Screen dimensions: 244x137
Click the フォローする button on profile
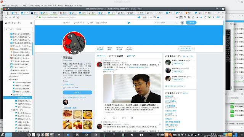[185, 48]
